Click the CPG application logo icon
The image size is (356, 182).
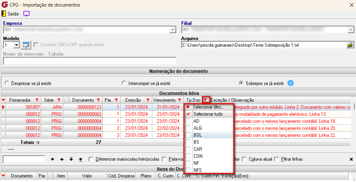tap(4, 5)
